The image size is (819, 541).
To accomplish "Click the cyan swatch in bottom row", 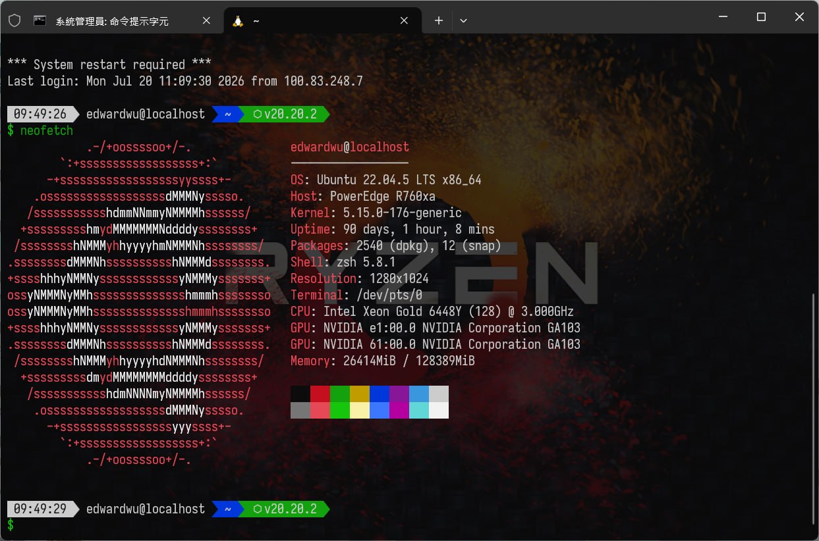I will 419,410.
